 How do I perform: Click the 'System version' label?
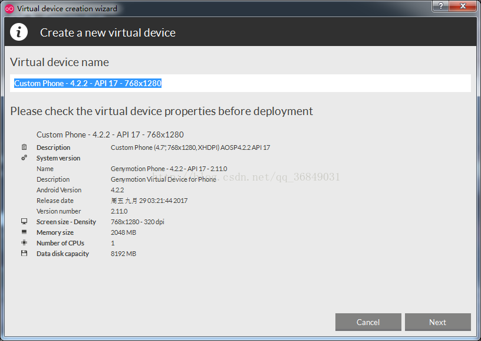(58, 158)
